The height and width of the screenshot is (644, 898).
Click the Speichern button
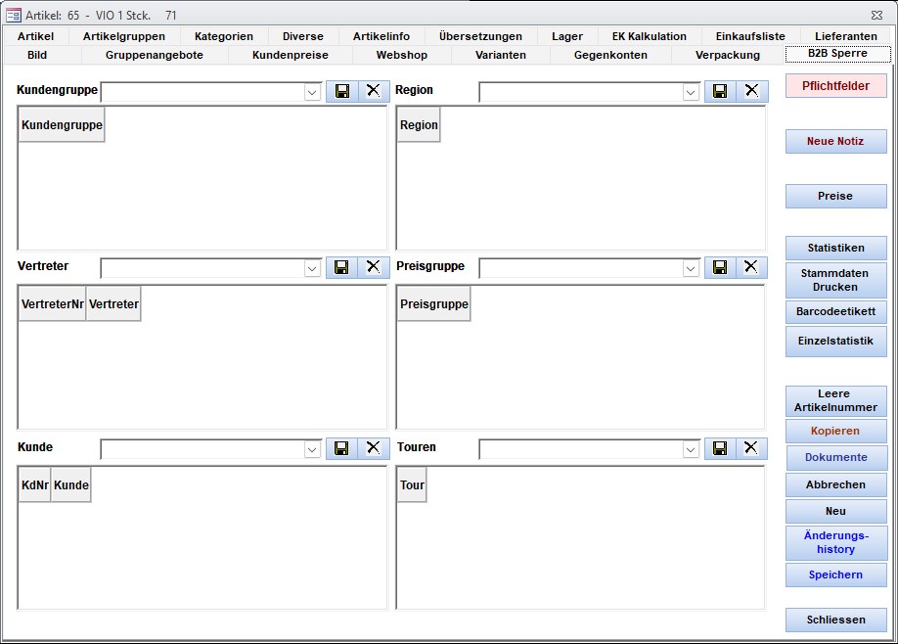(835, 575)
